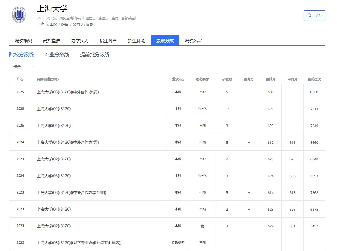This screenshot has width=337, height=251.
Task: Switch to 专业分数线 sub-tab
Action: [57, 55]
